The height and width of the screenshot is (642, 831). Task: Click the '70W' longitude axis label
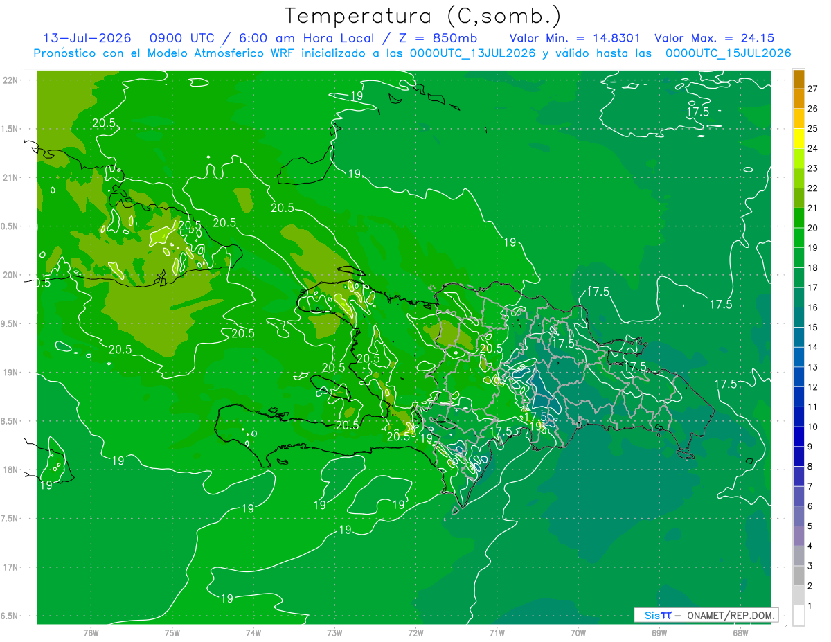tap(578, 632)
